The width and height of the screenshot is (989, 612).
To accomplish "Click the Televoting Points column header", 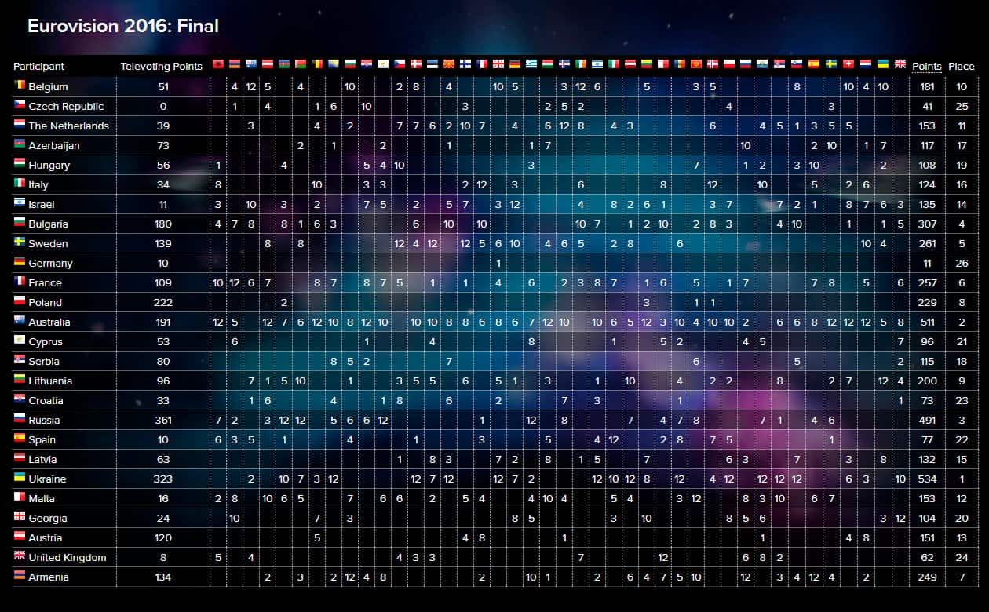I will coord(161,66).
